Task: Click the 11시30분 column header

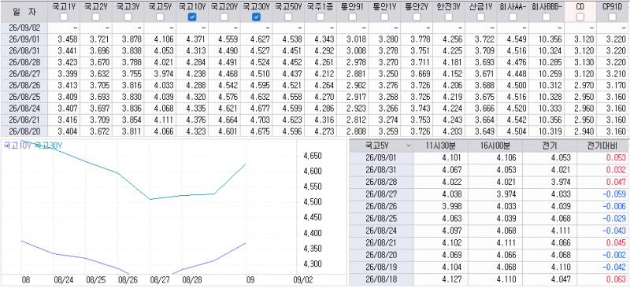Action: point(441,146)
